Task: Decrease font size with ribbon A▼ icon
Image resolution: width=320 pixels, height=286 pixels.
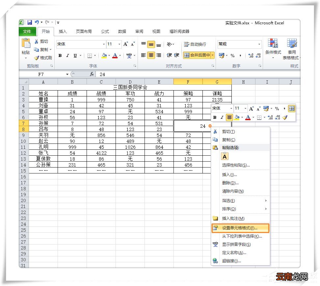Action: point(133,44)
